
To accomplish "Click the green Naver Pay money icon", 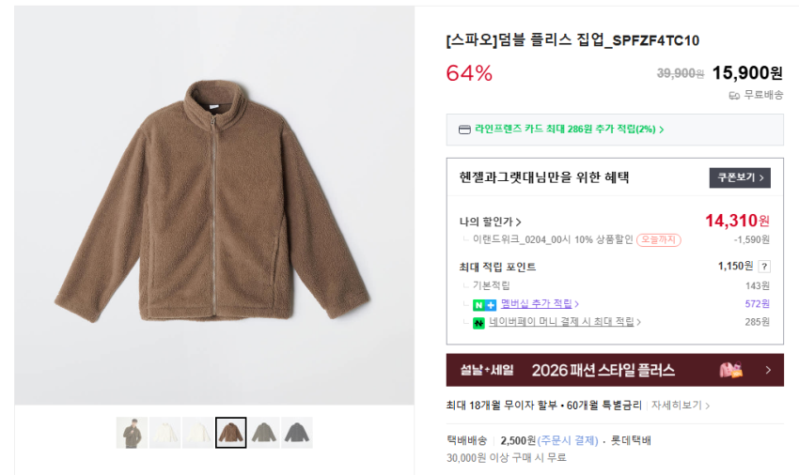I will 478,322.
